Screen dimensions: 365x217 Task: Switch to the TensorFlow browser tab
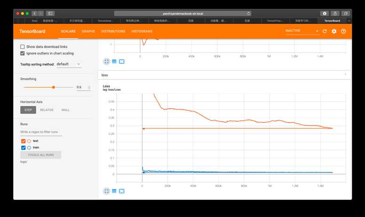[275, 21]
